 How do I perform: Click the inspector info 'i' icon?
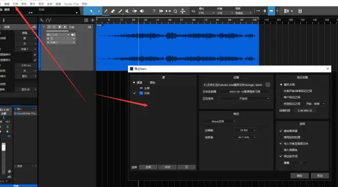[4, 20]
